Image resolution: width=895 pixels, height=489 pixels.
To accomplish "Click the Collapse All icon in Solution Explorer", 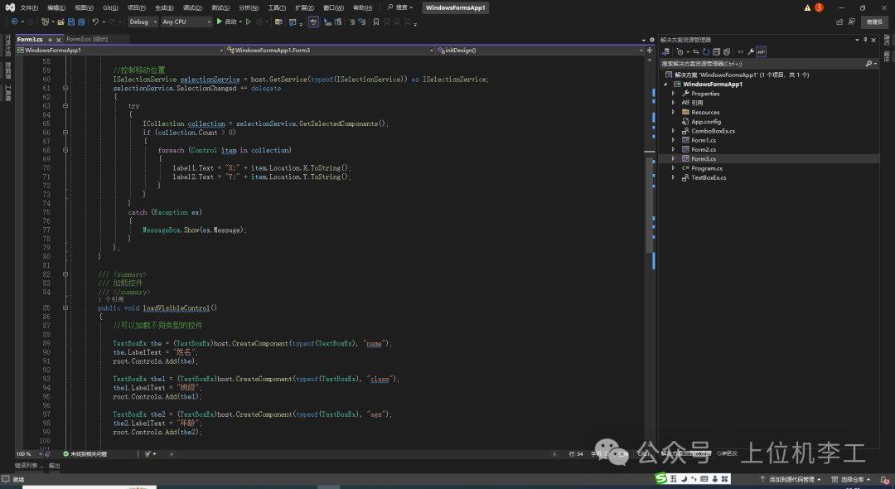I will [x=716, y=51].
